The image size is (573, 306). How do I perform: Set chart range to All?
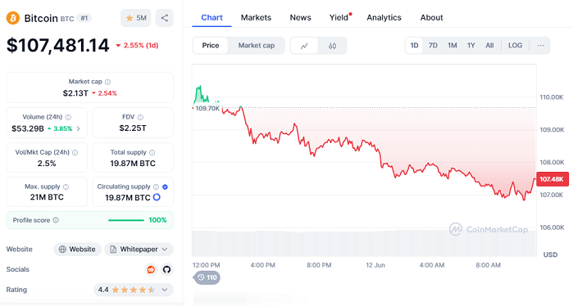(x=489, y=46)
